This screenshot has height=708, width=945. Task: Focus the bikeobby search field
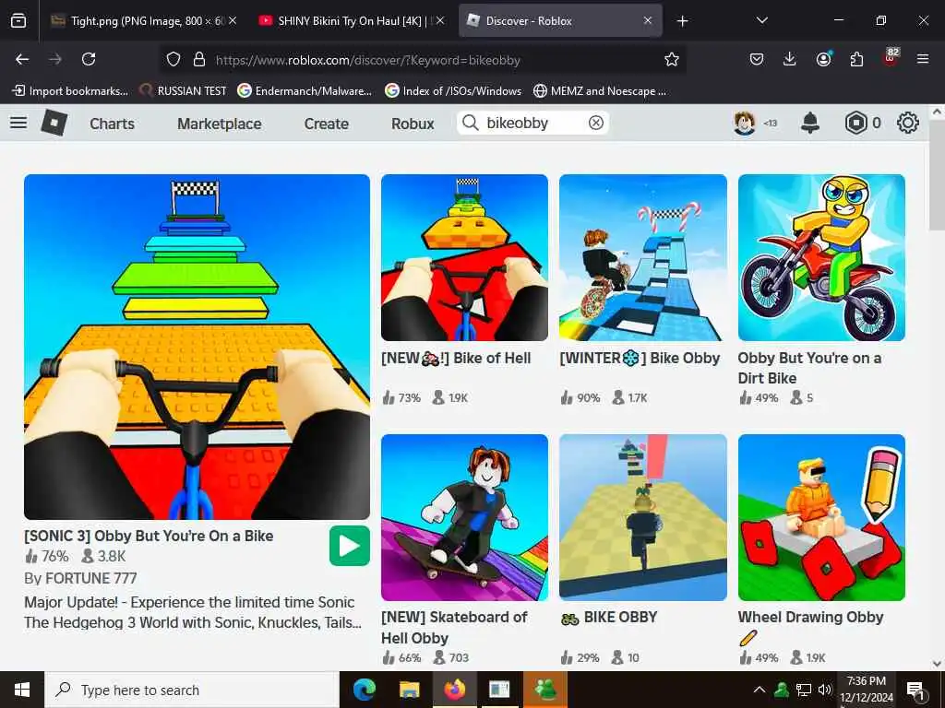[532, 123]
